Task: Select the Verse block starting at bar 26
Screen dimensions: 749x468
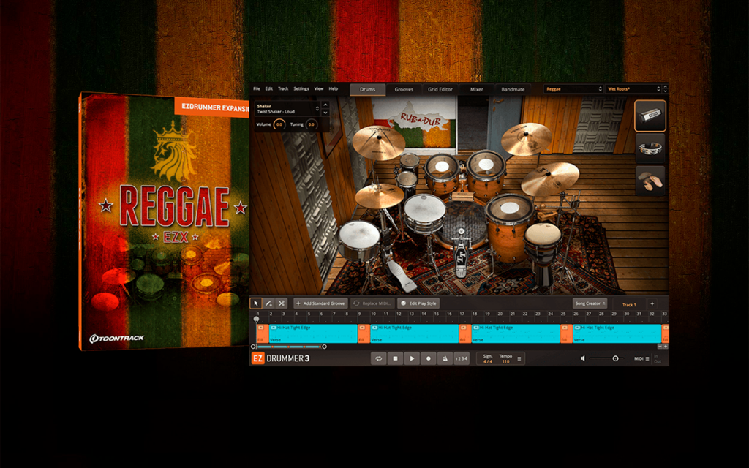Action: 617,333
